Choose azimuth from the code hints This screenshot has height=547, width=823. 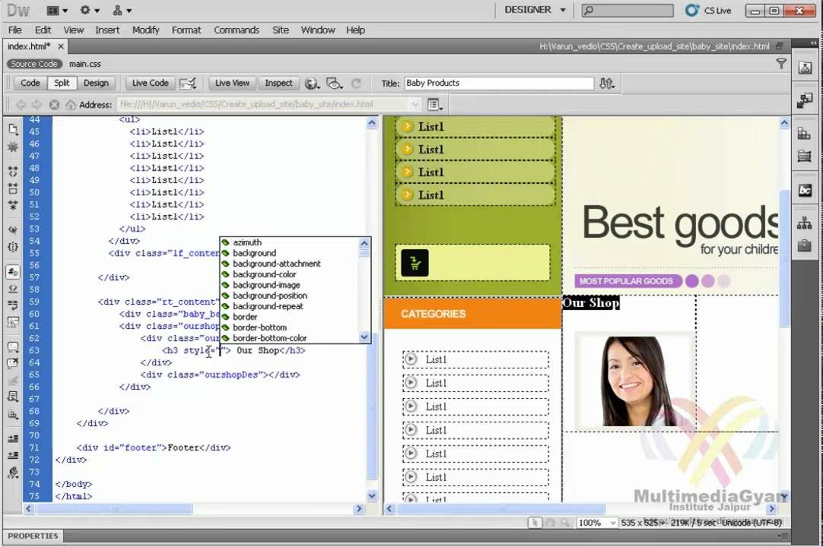pyautogui.click(x=247, y=242)
